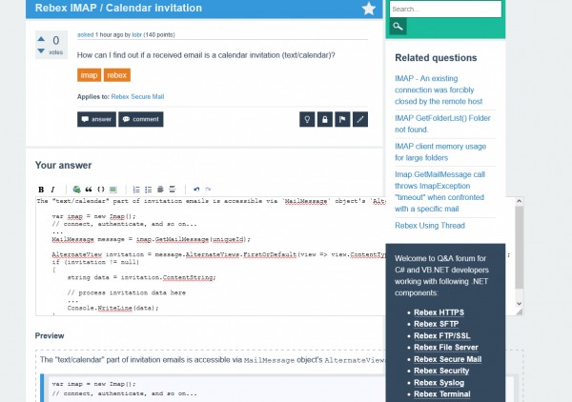572x402 pixels.
Task: Favorite the question with the star icon
Action: pos(369,9)
